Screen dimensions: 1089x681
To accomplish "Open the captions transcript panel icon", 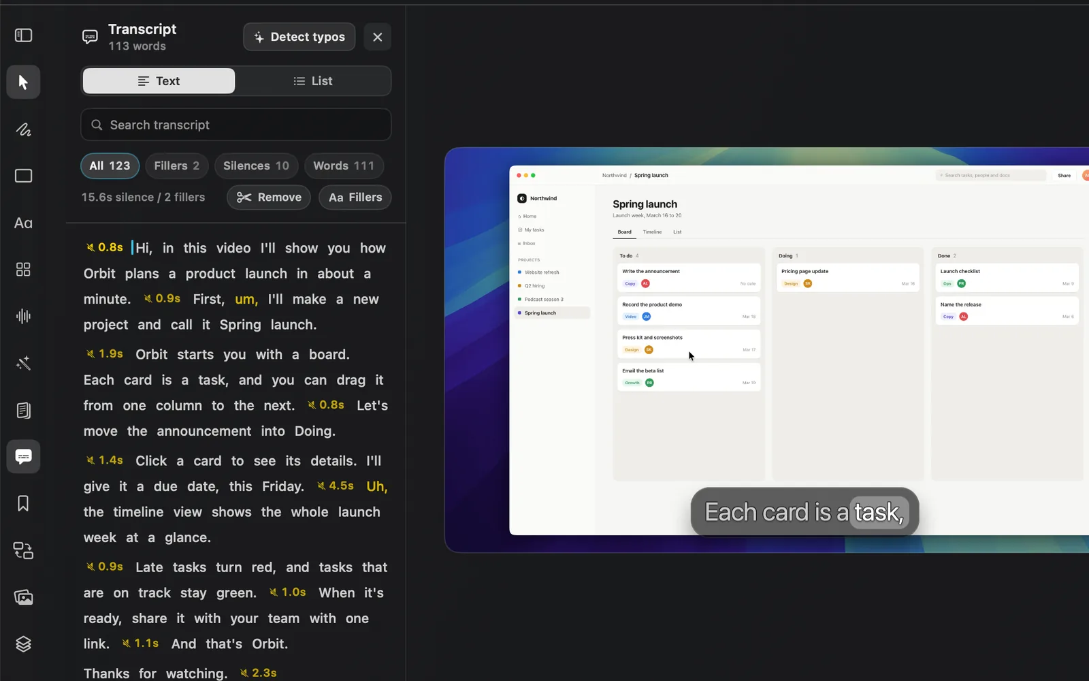I will (x=23, y=456).
